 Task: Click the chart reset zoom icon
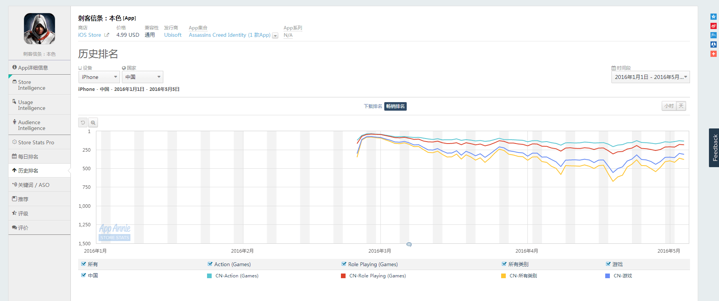(83, 123)
